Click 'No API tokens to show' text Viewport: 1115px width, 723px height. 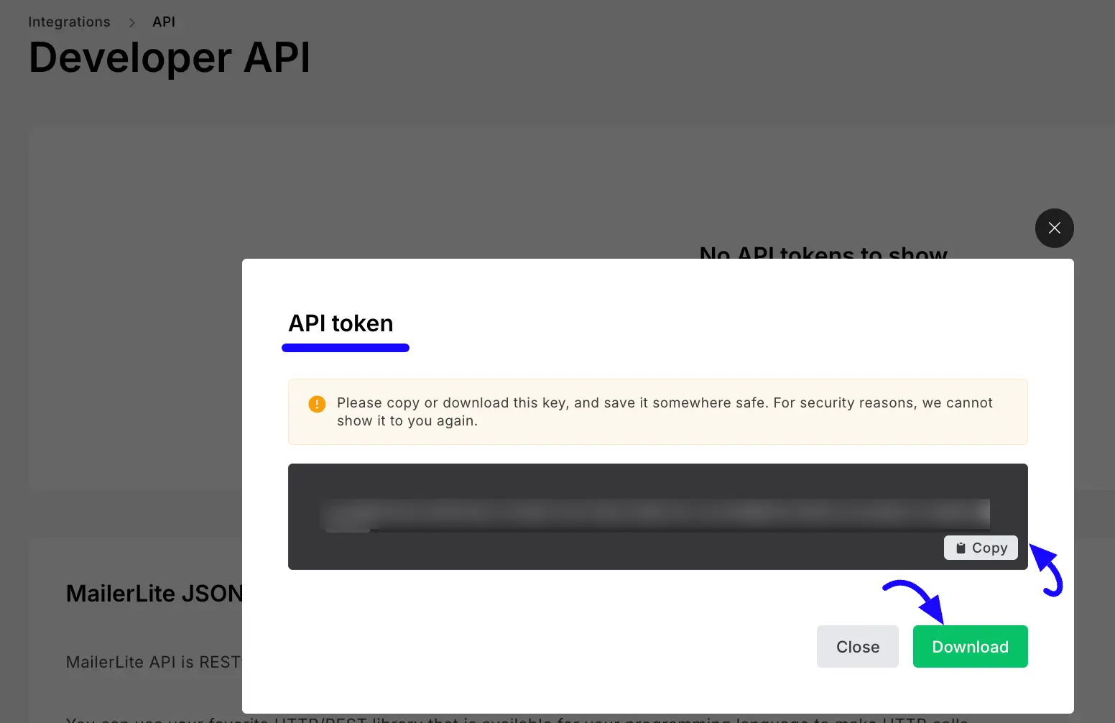click(823, 252)
